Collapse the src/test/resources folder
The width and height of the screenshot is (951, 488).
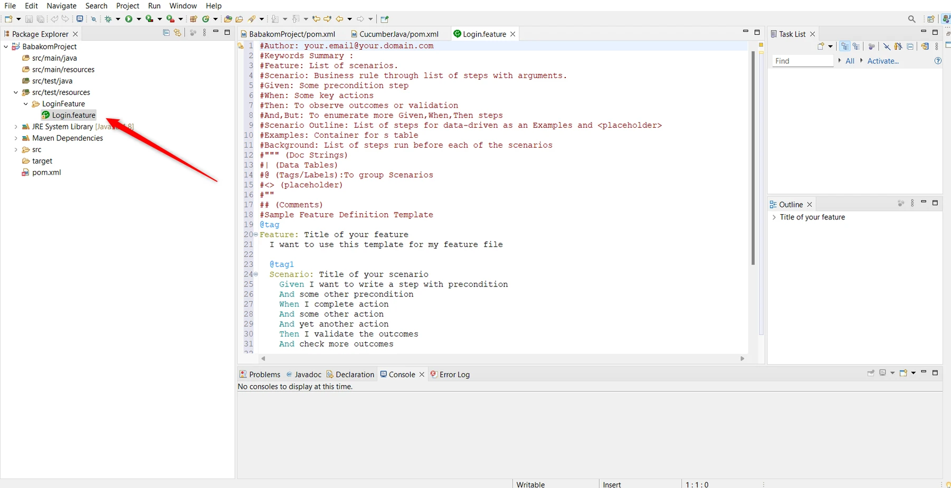pyautogui.click(x=15, y=92)
